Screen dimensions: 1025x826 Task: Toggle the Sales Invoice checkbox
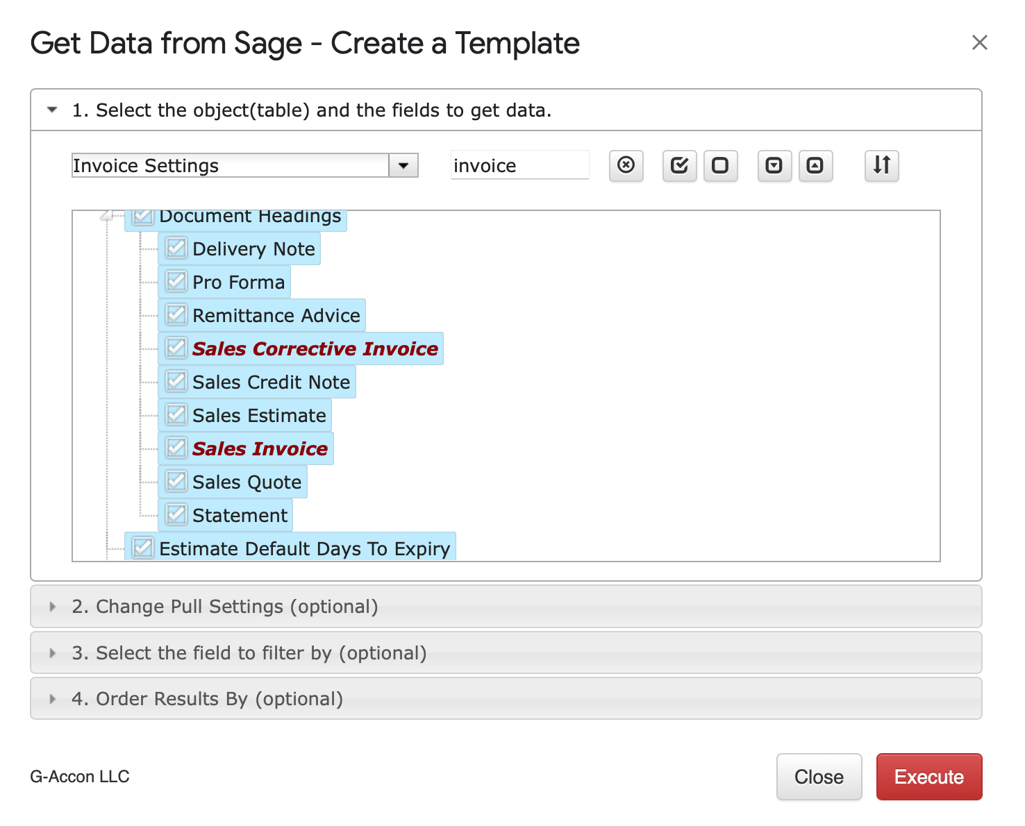point(176,448)
